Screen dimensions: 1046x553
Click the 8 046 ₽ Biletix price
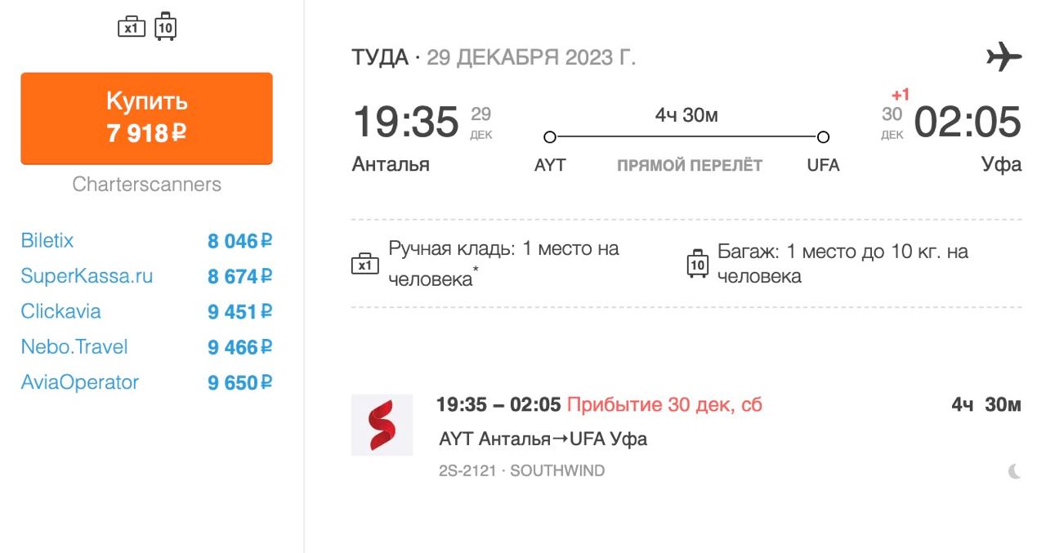pyautogui.click(x=239, y=241)
